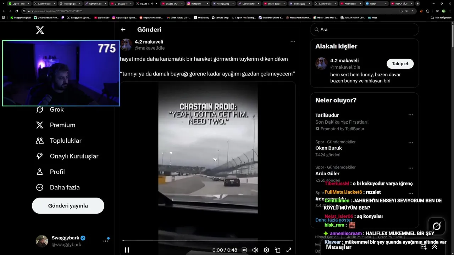Seek on the video progress bar
The image size is (454, 255).
[x=208, y=241]
